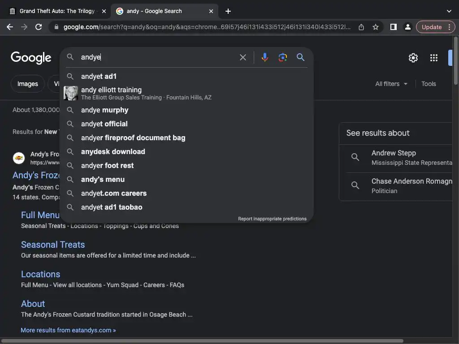Expand the tab search chevron
This screenshot has height=344, width=459.
(x=449, y=11)
